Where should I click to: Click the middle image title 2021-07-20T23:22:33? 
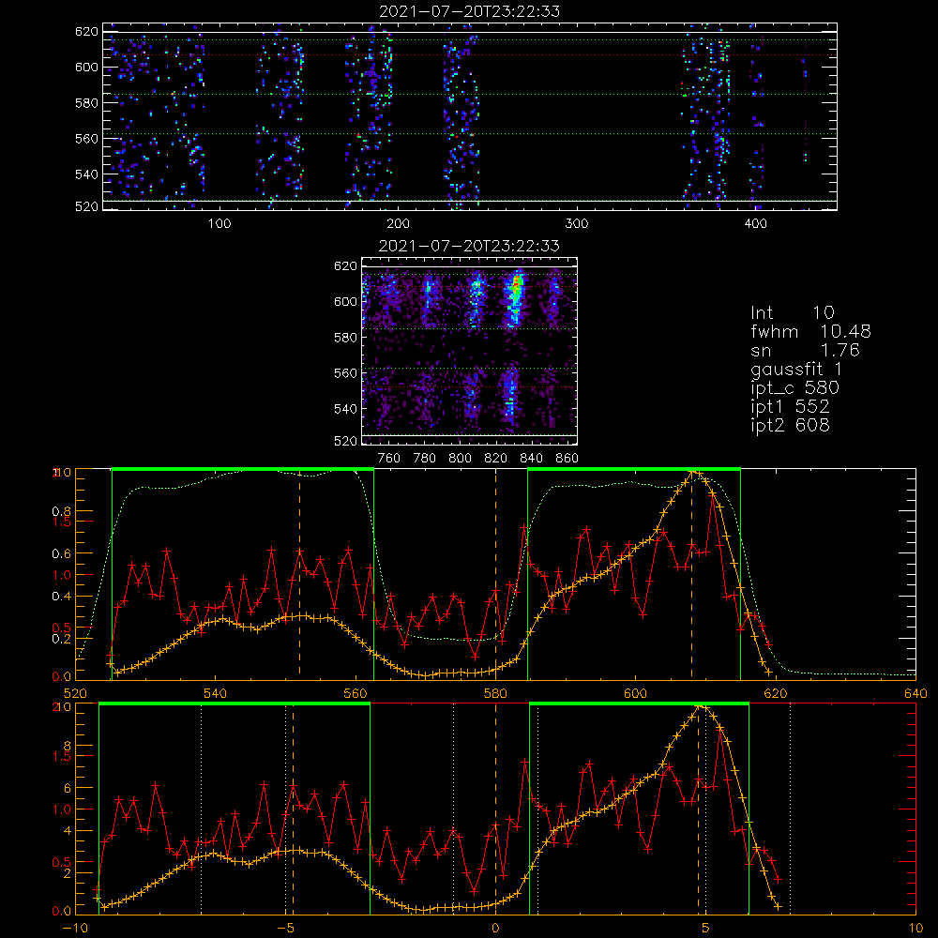click(x=469, y=246)
